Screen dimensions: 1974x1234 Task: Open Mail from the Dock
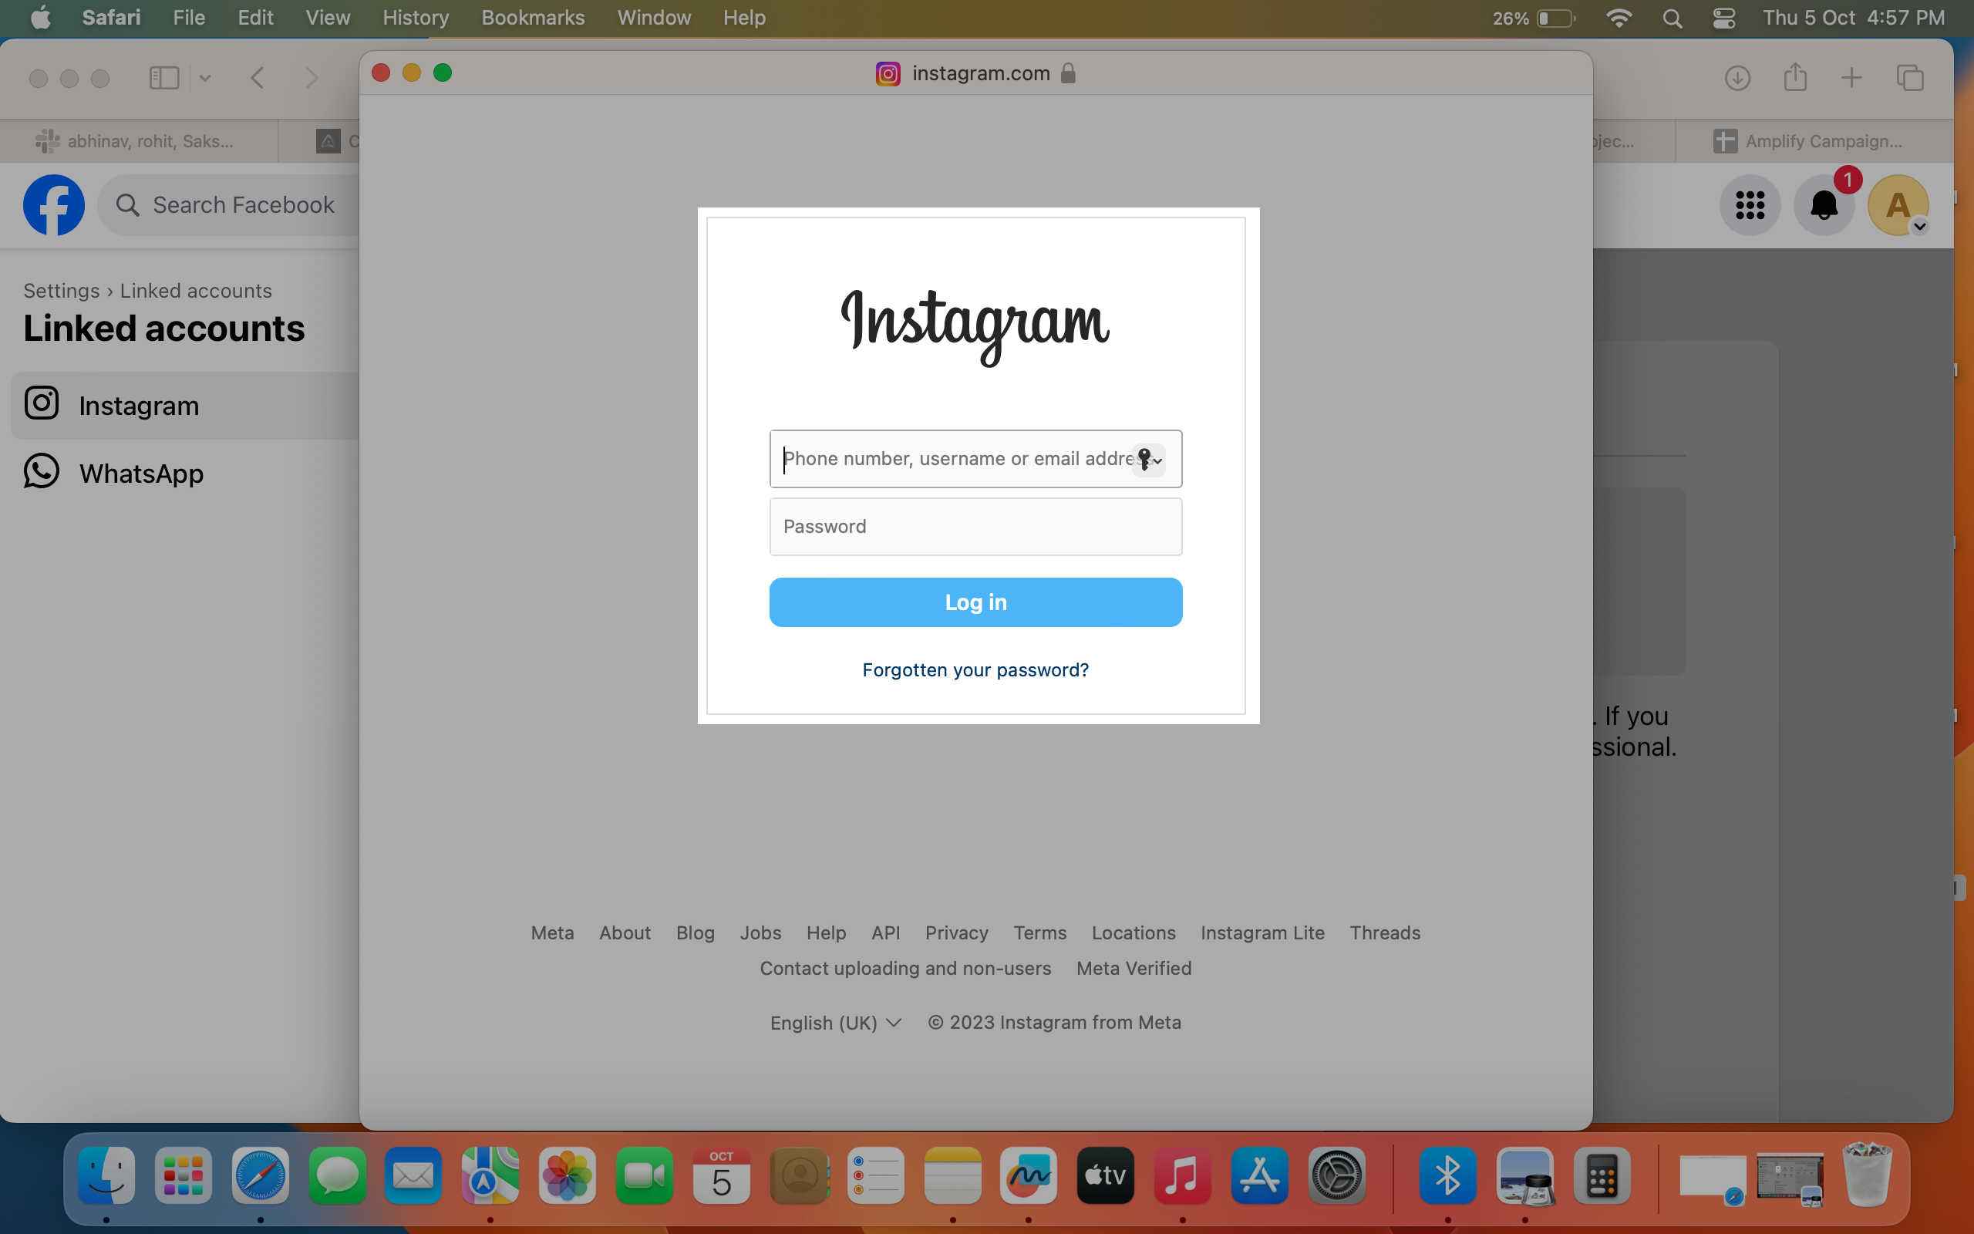413,1176
